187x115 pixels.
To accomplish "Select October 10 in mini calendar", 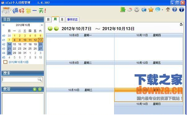I will point(25,40).
